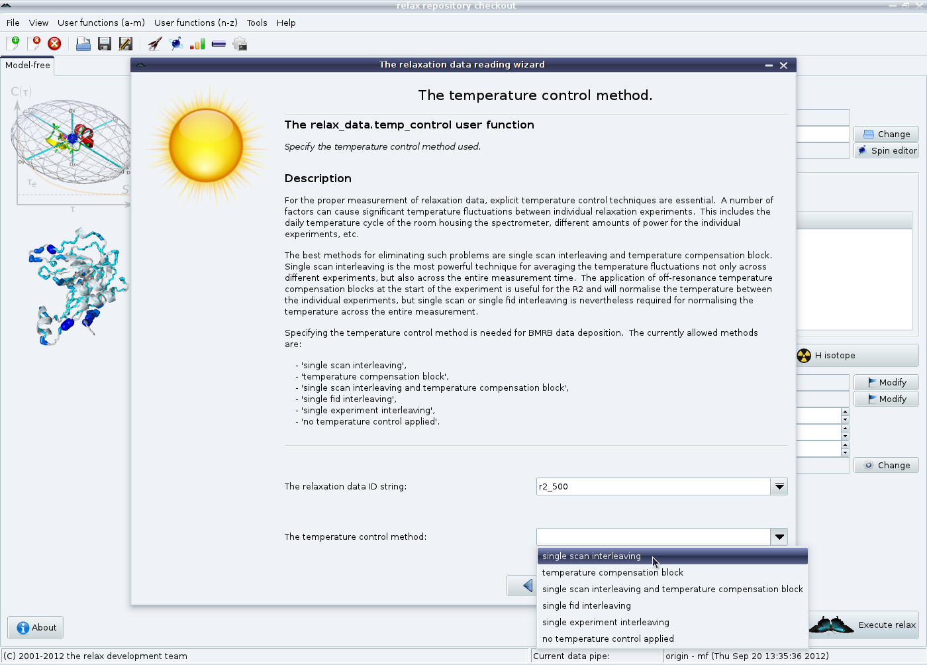This screenshot has height=665, width=927.
Task: Click the save-as pencil disk icon
Action: coord(125,44)
